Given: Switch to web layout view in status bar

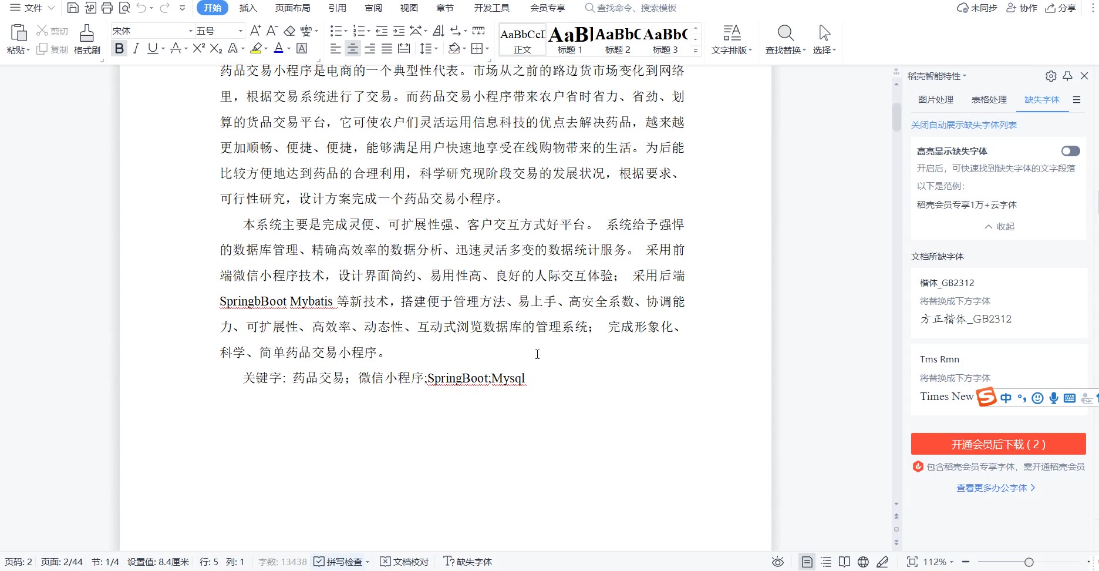Looking at the screenshot, I should [x=863, y=562].
